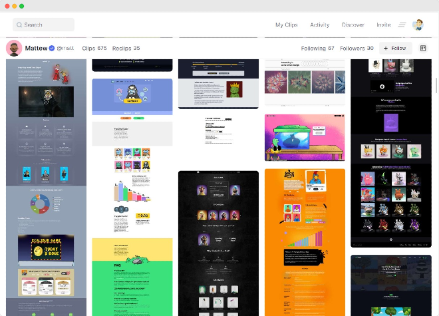Open the fish tank illustration clip

point(305,138)
